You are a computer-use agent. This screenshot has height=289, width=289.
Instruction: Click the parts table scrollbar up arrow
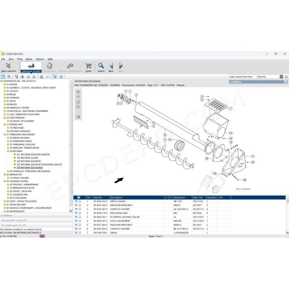(x=287, y=197)
